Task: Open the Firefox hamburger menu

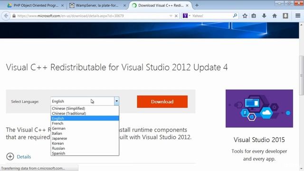Action: tap(298, 16)
